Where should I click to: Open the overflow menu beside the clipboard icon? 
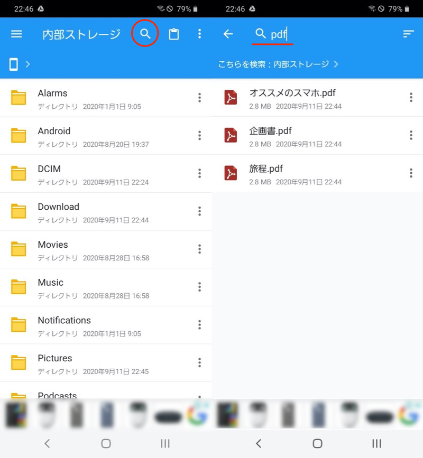tap(199, 34)
